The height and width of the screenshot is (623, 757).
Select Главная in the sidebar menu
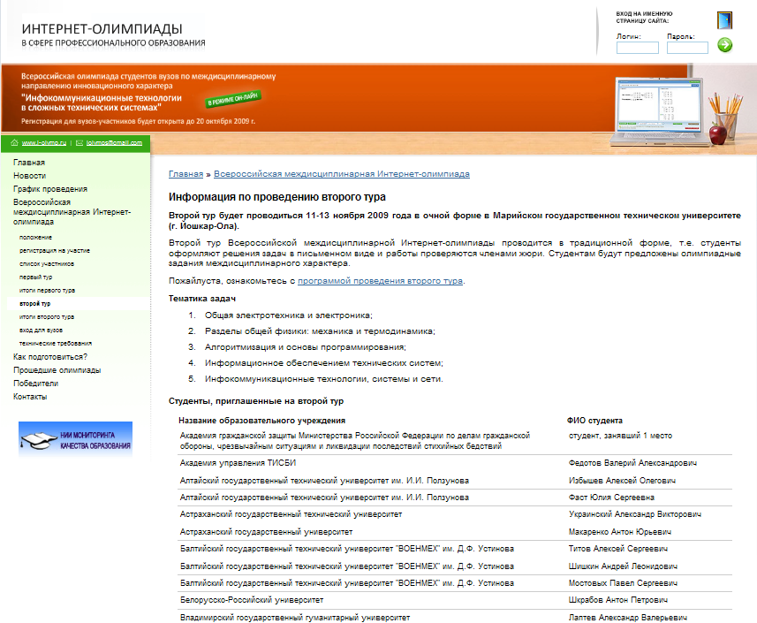tap(29, 163)
